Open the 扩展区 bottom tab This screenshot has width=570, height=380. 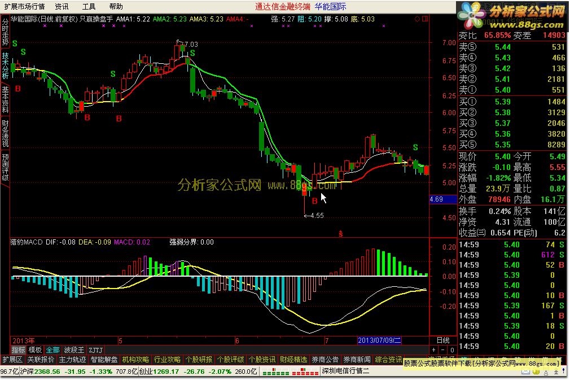click(12, 360)
